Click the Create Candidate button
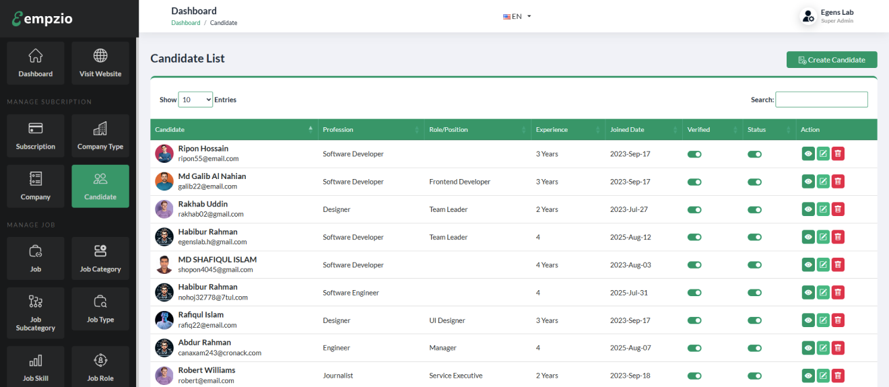Viewport: 889px width, 387px height. pos(832,60)
